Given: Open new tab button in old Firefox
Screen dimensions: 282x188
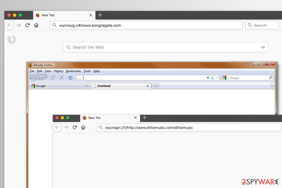Looking at the screenshot, I should point(155,86).
